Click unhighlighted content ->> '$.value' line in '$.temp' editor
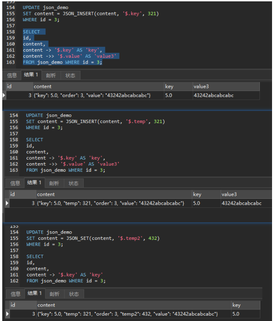277x321 pixels. (x=73, y=164)
